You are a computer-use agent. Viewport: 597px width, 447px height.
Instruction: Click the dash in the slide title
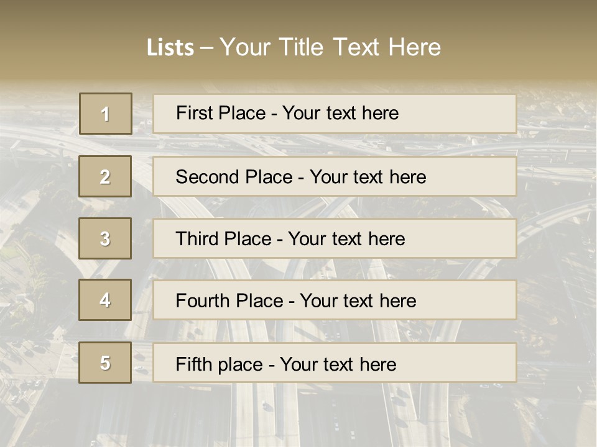206,48
